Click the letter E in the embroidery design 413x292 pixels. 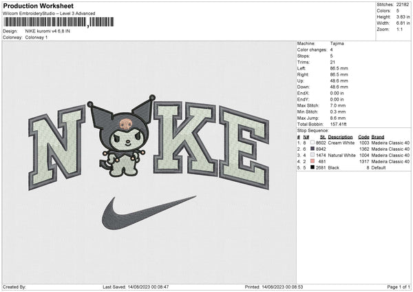[244, 147]
